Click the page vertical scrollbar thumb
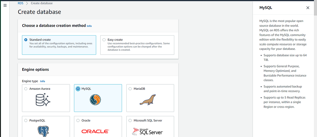 (315, 7)
